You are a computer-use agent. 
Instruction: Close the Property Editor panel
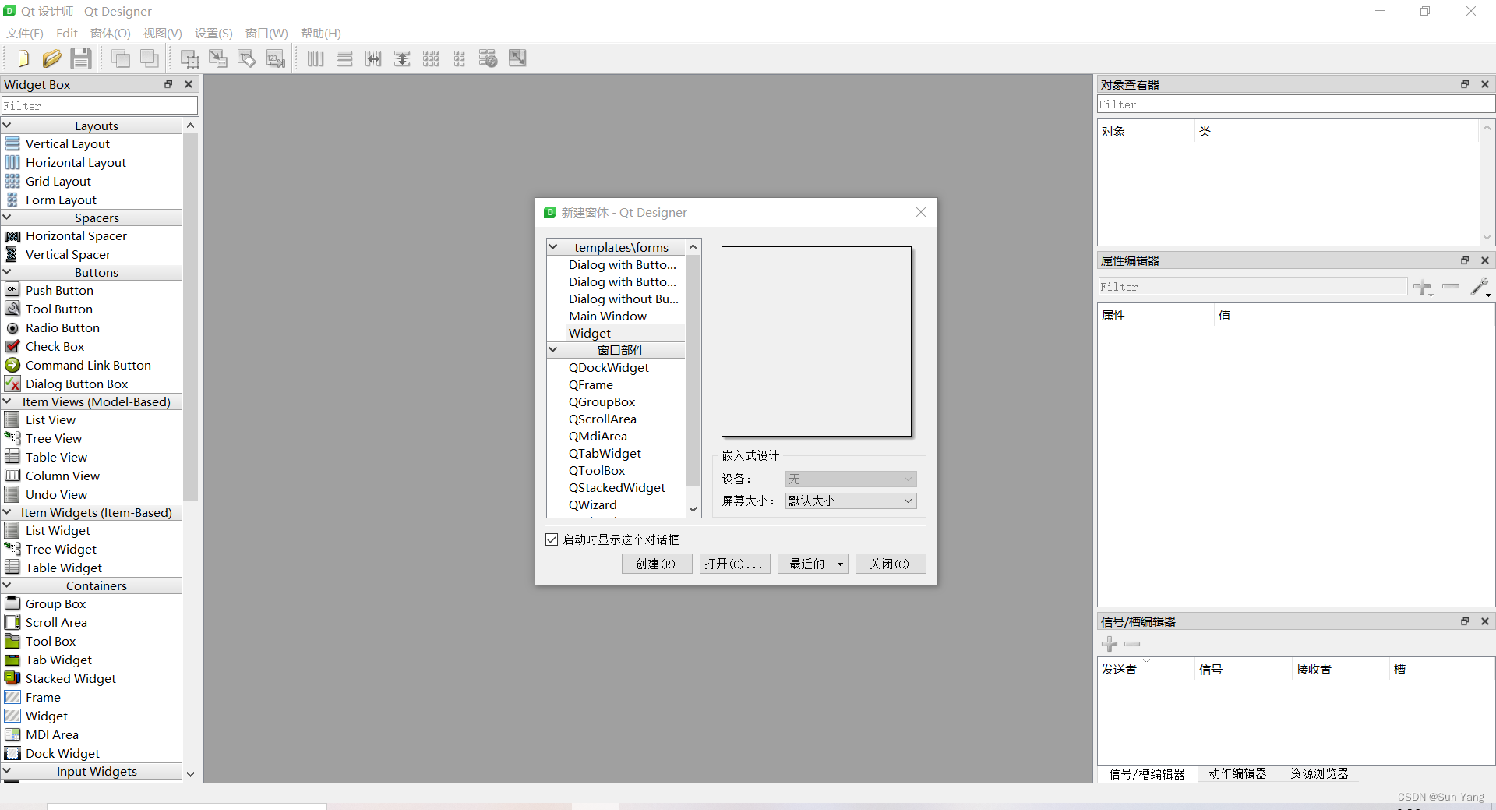point(1485,260)
